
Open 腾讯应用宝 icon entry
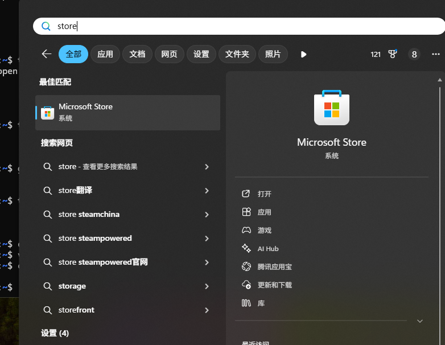point(246,266)
